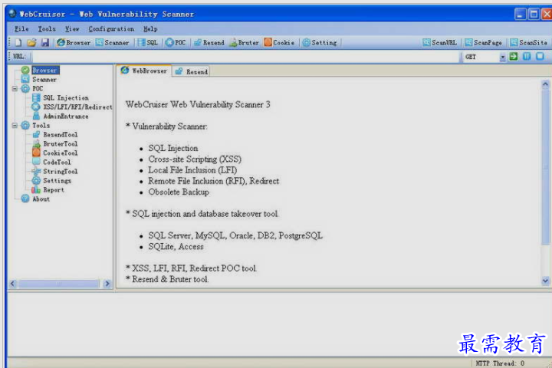
Task: Select XSS/LFI/RFI/Redirect tree item
Action: click(77, 107)
